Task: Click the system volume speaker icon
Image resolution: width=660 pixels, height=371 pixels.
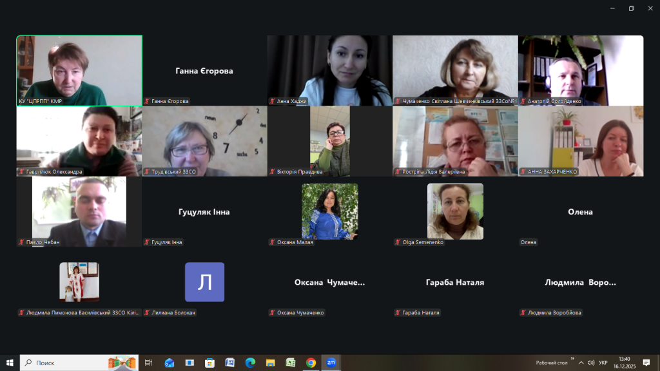Action: point(591,363)
